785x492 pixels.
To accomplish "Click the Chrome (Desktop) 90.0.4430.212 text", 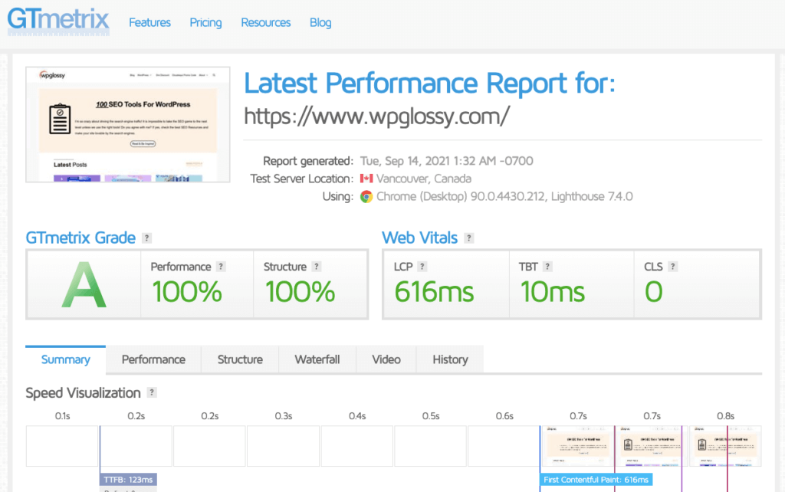I will [x=461, y=197].
